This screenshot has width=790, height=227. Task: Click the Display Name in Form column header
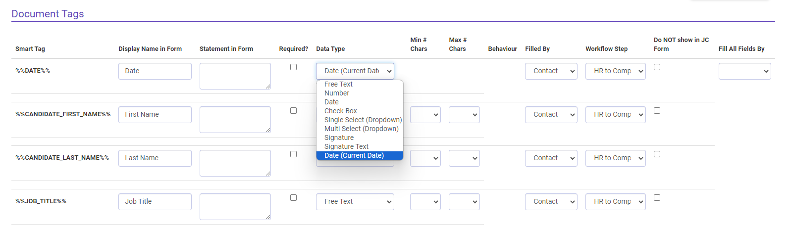pyautogui.click(x=150, y=49)
